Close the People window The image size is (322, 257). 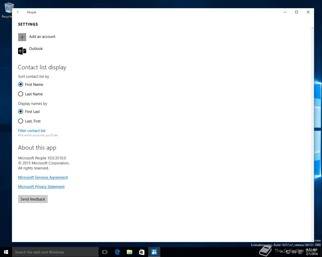point(308,12)
